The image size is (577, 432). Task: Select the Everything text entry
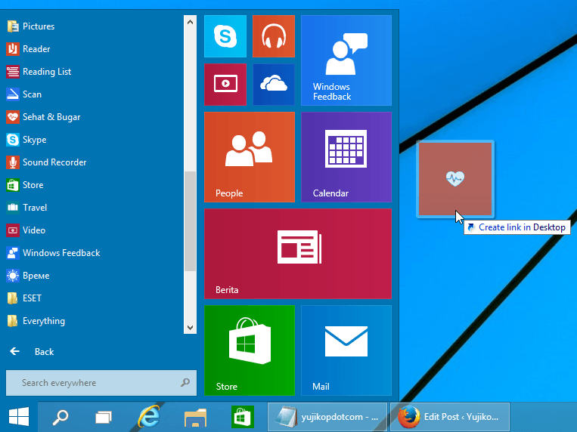click(44, 321)
